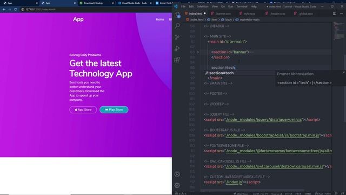Click the VS Code logo in title bar
The image size is (346, 195).
(x=176, y=6)
